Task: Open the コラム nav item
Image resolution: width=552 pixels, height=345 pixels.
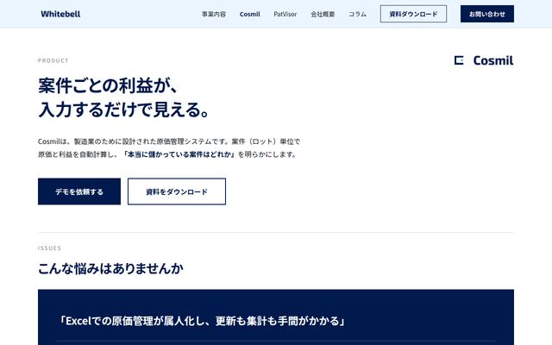Action: click(x=357, y=14)
